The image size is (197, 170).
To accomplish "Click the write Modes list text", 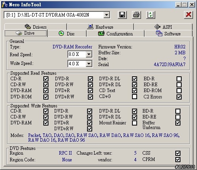I will click(x=104, y=137).
